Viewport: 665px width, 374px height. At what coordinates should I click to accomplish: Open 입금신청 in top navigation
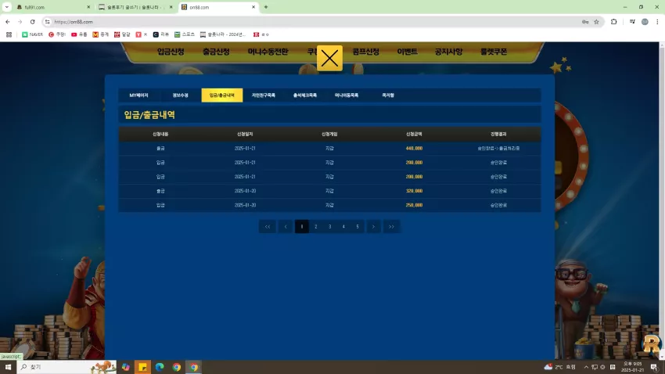(171, 52)
